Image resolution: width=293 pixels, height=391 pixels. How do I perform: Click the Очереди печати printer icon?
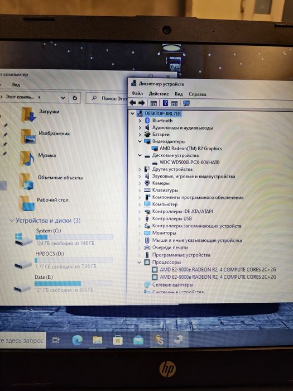point(147,247)
